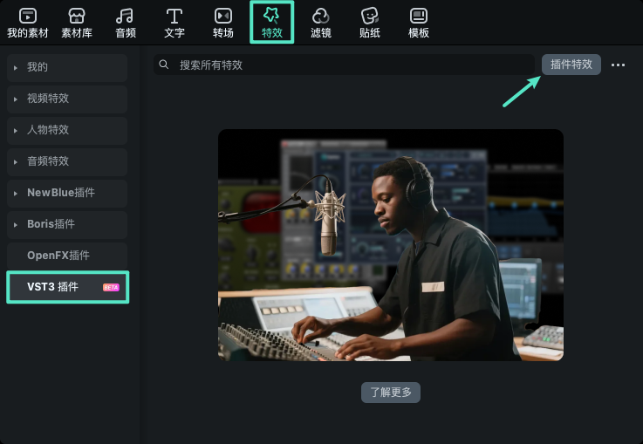Focus the 搜索所有特效 search field
Screen dimensions: 643x444
tap(344, 65)
